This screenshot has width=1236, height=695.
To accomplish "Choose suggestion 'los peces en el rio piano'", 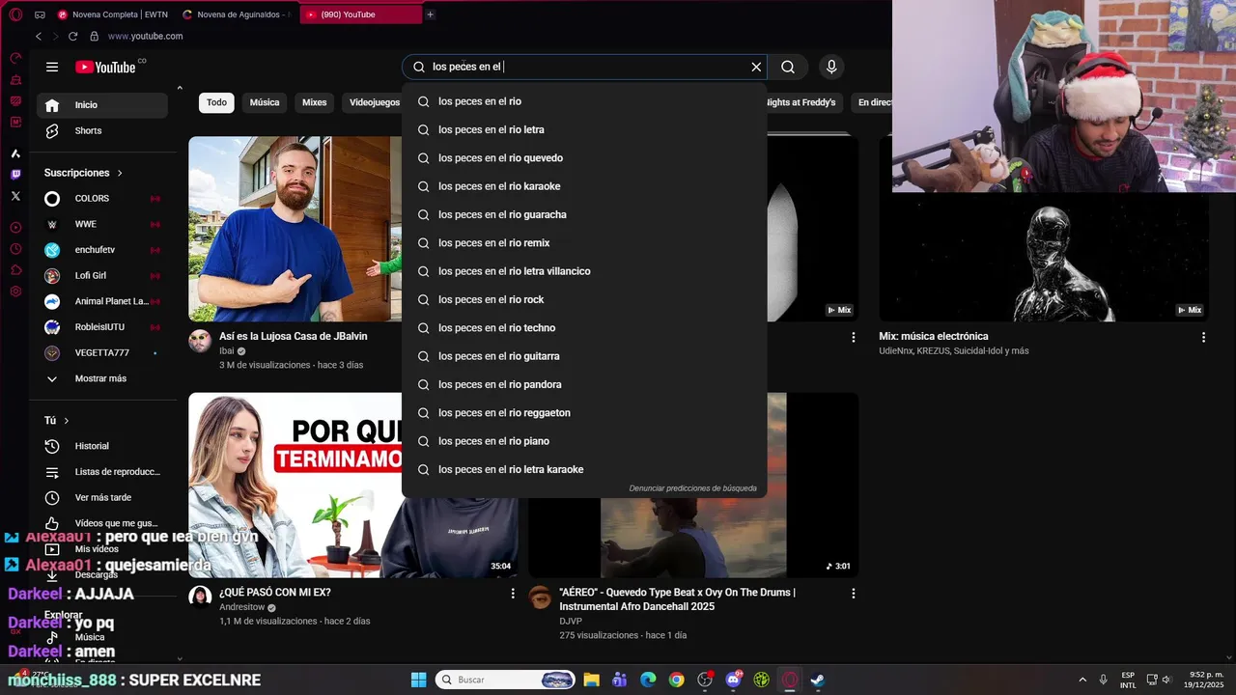I will click(584, 441).
